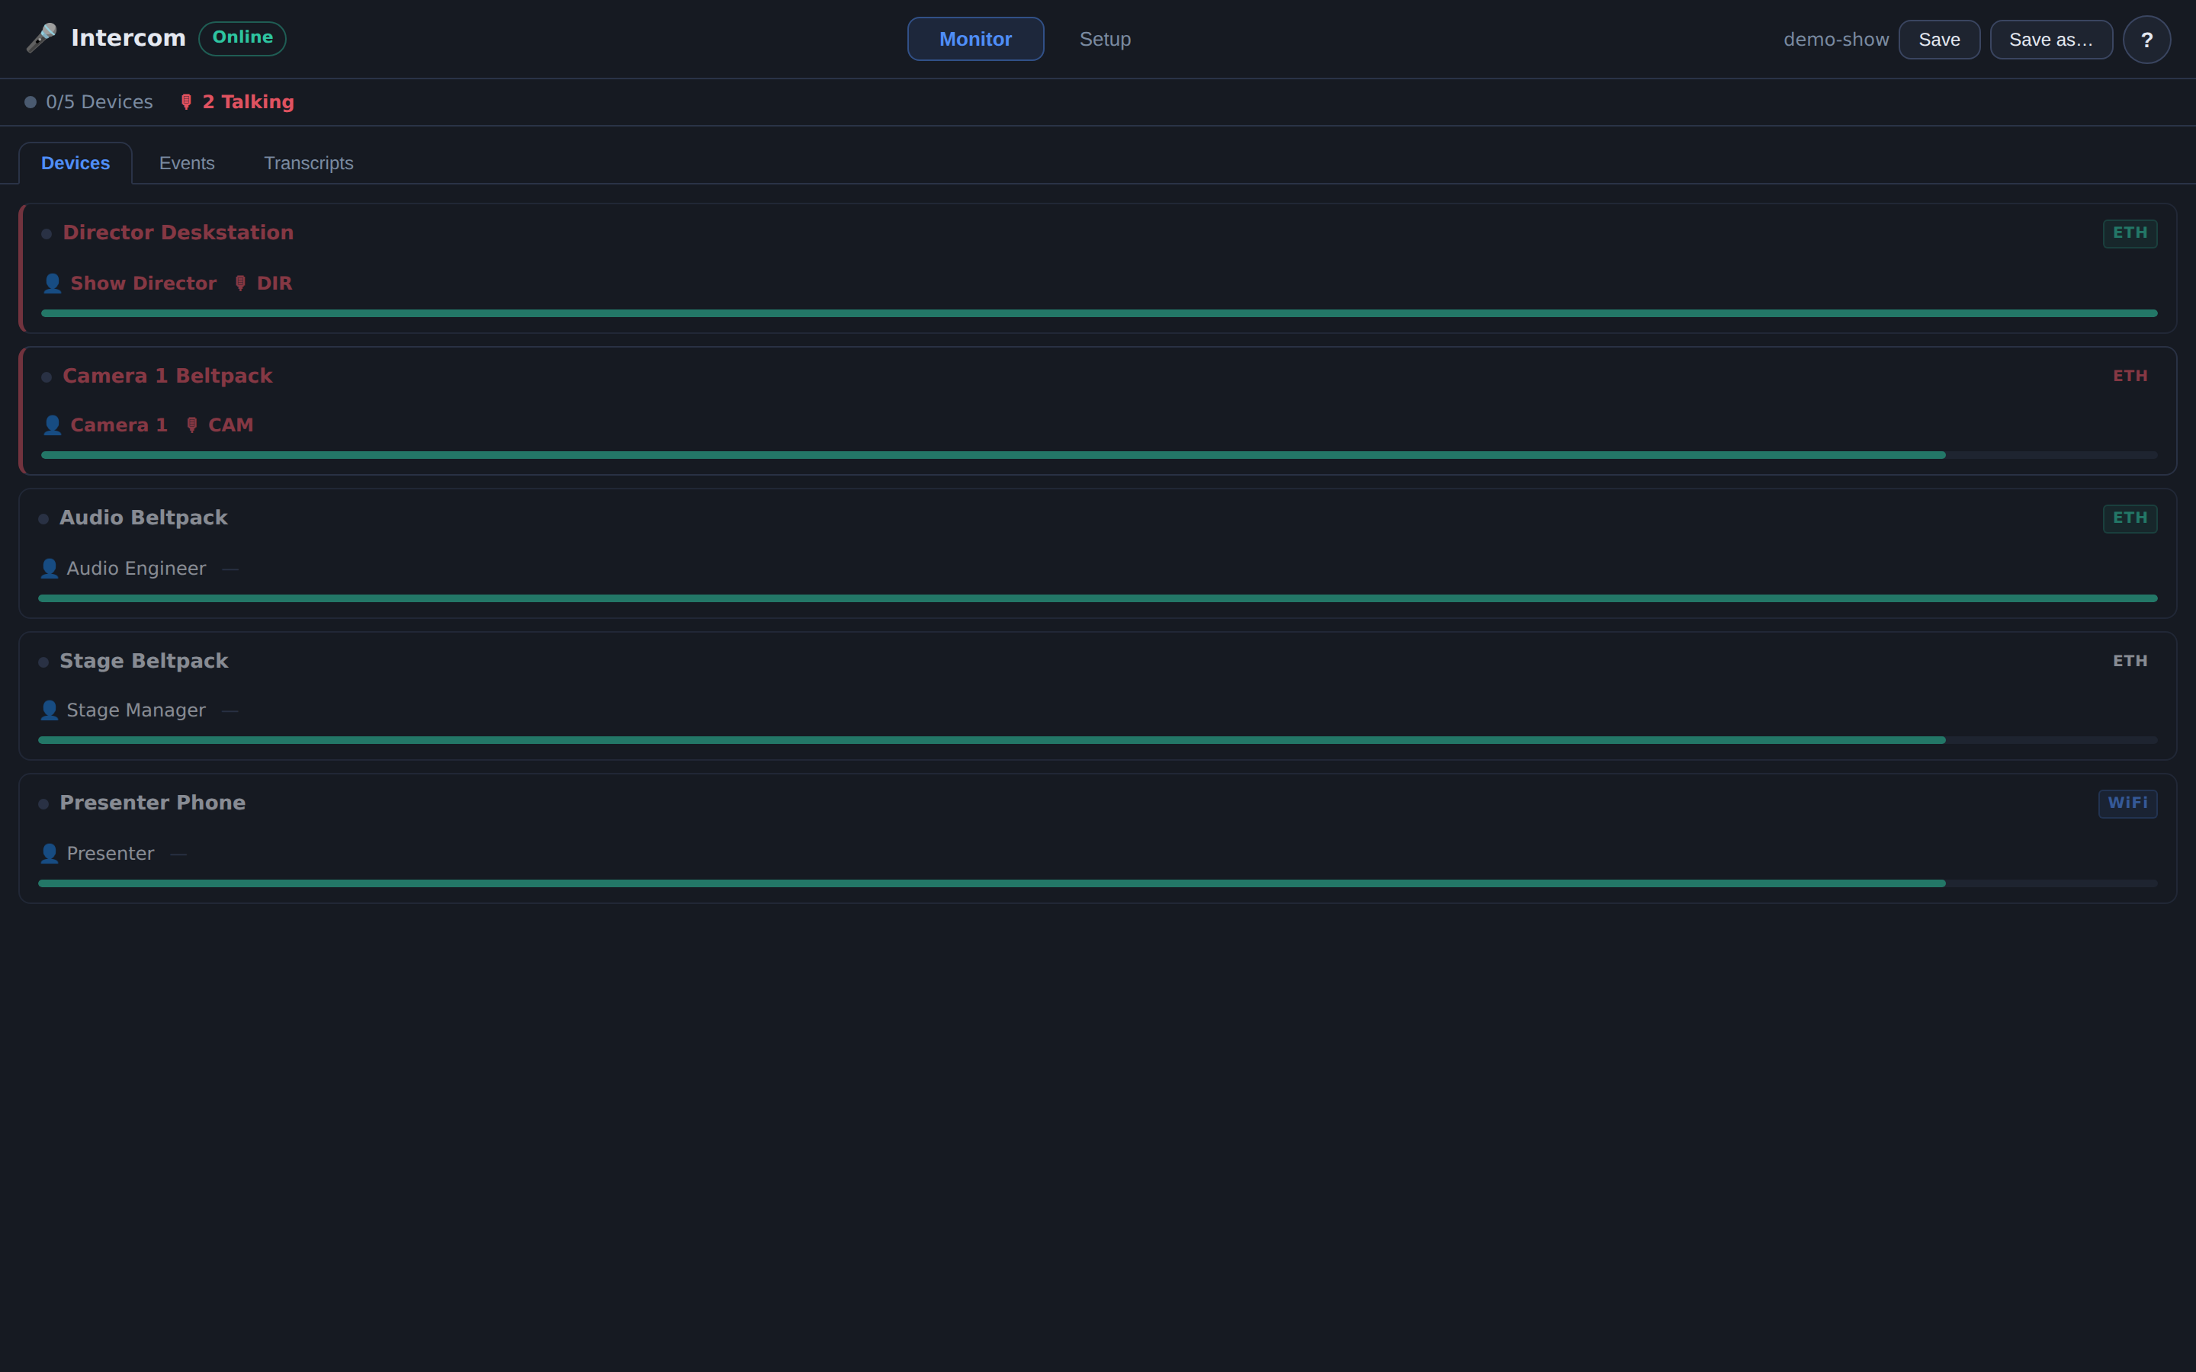Click the person icon beside Stage Manager
This screenshot has height=1372, width=2196.
point(49,710)
